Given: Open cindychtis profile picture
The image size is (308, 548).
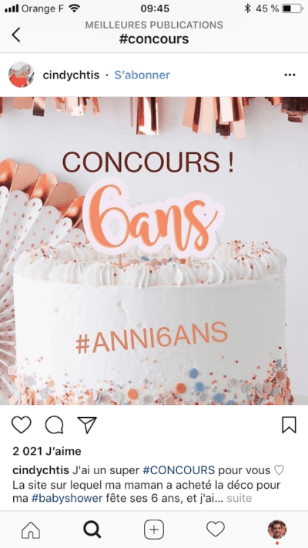Looking at the screenshot, I should tap(22, 75).
